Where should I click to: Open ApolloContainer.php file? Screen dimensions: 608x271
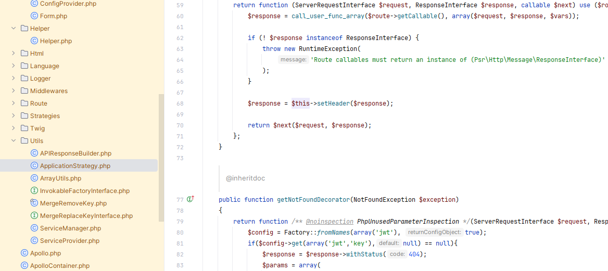[60, 266]
